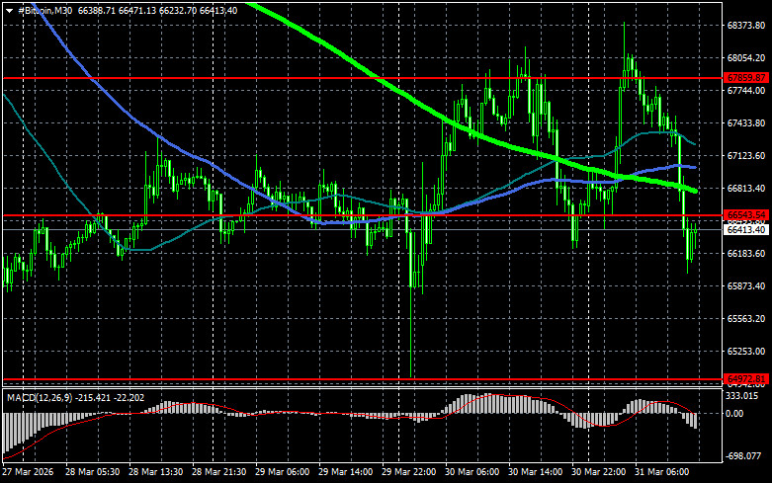
Task: Click 68373.80 on the price axis
Action: [x=746, y=25]
